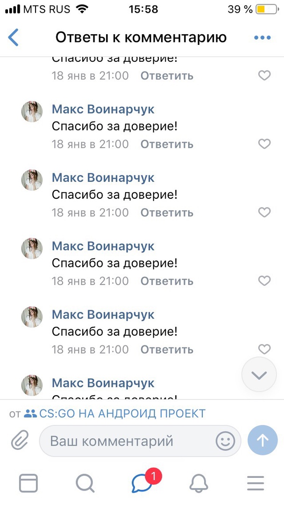Tap the Ваш комментарий input field

[126, 440]
